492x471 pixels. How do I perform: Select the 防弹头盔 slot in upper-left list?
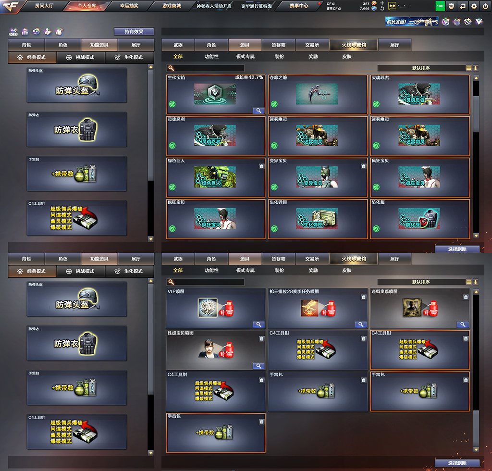(x=77, y=86)
